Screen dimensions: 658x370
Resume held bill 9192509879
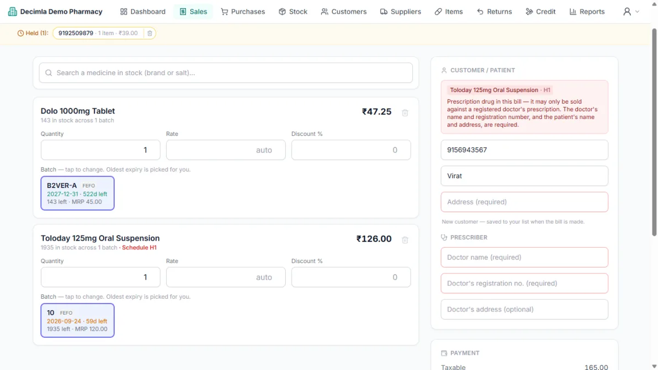(97, 33)
